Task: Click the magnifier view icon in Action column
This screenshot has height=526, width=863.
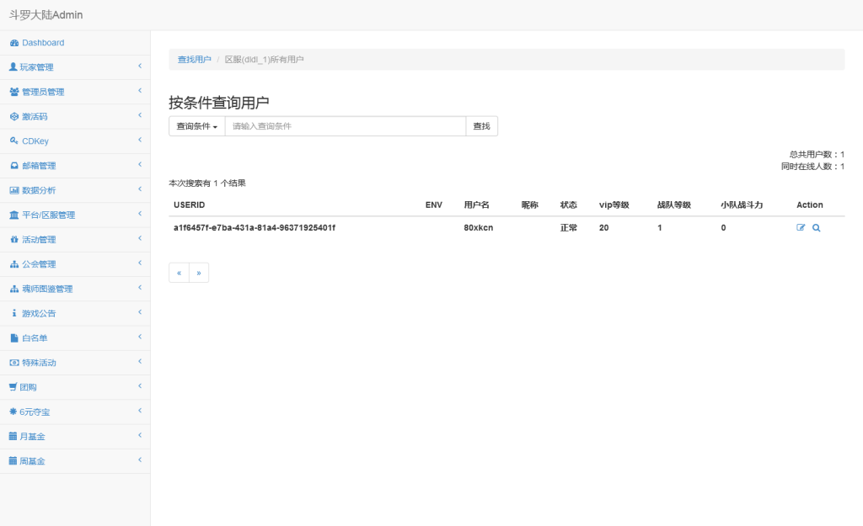Action: pos(814,227)
